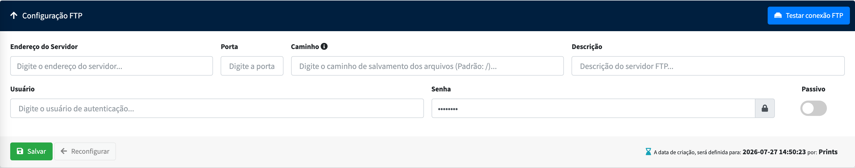The width and height of the screenshot is (855, 168).
Task: Click the padlock icon in the Senha field
Action: 765,108
